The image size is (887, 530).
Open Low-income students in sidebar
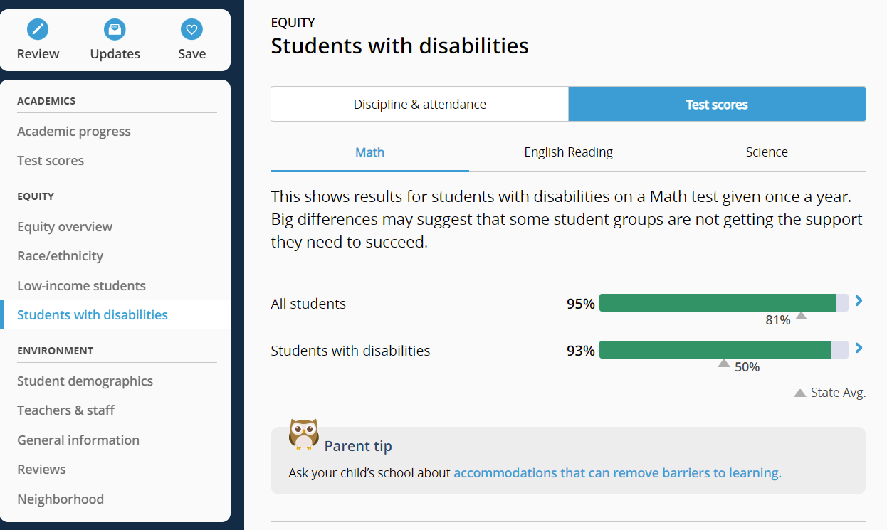tap(81, 286)
